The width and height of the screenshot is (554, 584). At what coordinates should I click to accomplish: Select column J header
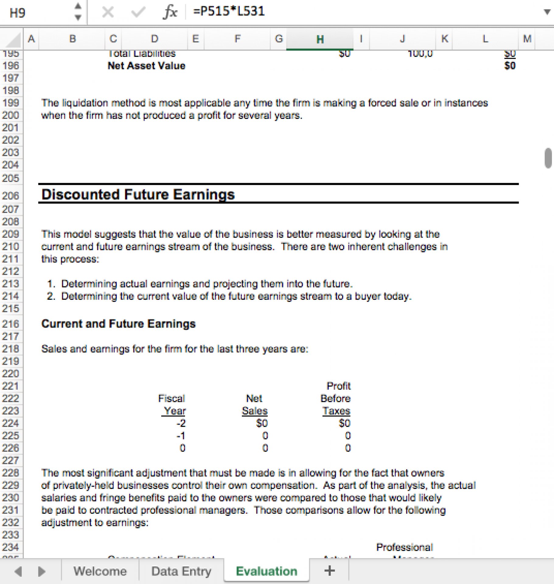point(402,39)
